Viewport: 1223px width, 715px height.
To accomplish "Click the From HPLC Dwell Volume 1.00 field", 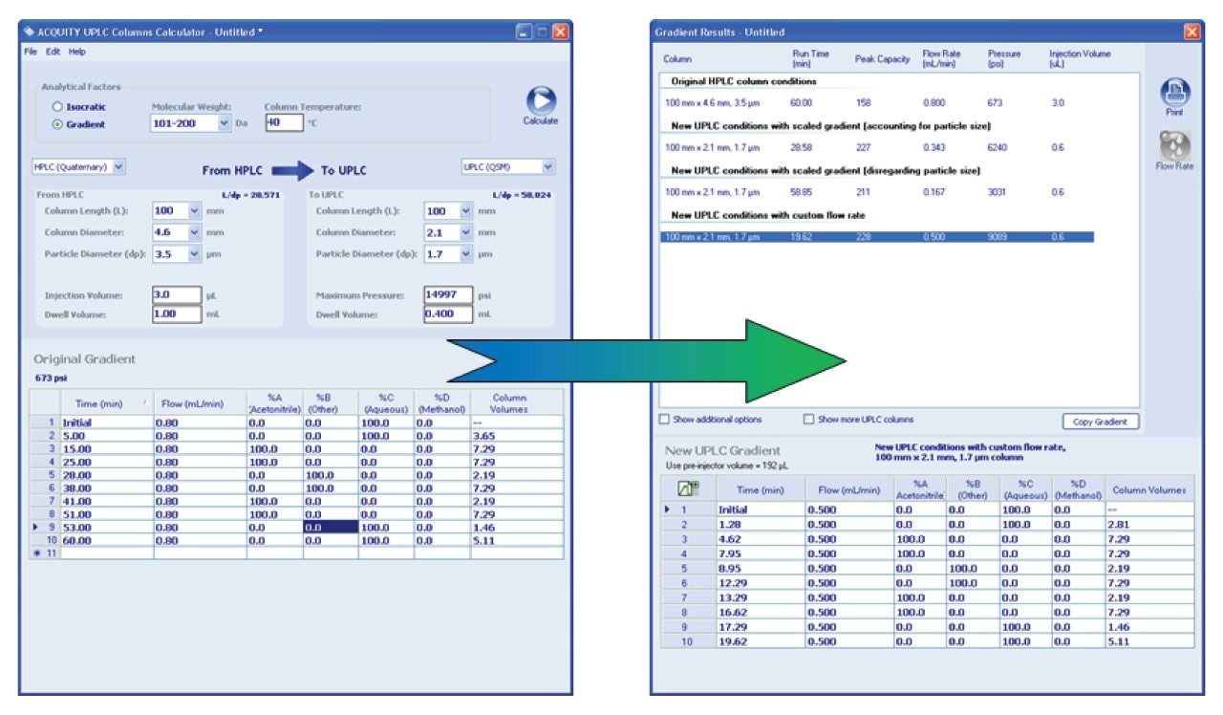I will pyautogui.click(x=177, y=314).
